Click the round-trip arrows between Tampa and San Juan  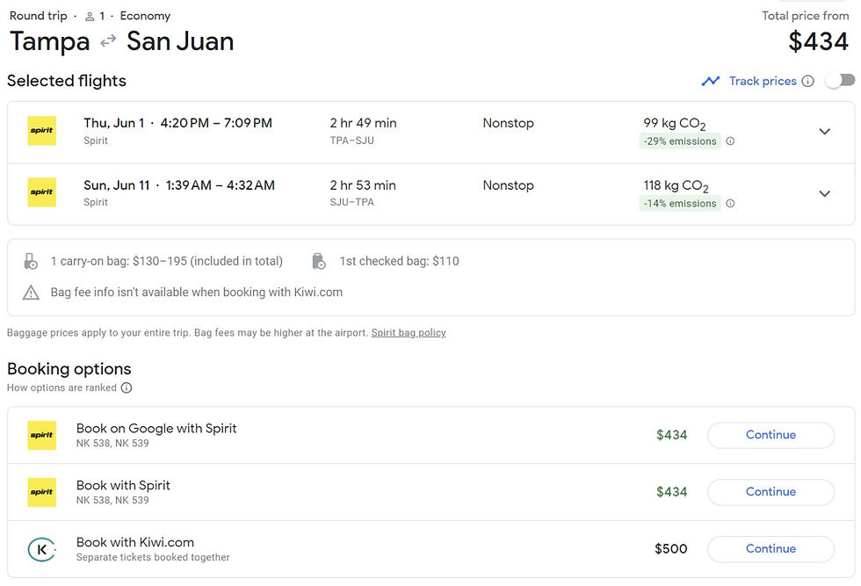(108, 40)
